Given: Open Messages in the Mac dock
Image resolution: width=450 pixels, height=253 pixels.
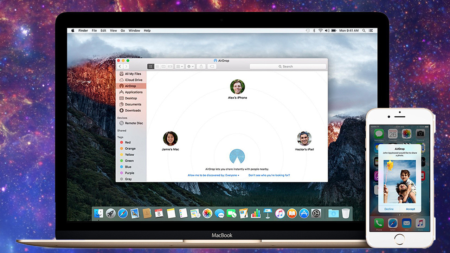Looking at the screenshot, I should click(219, 213).
